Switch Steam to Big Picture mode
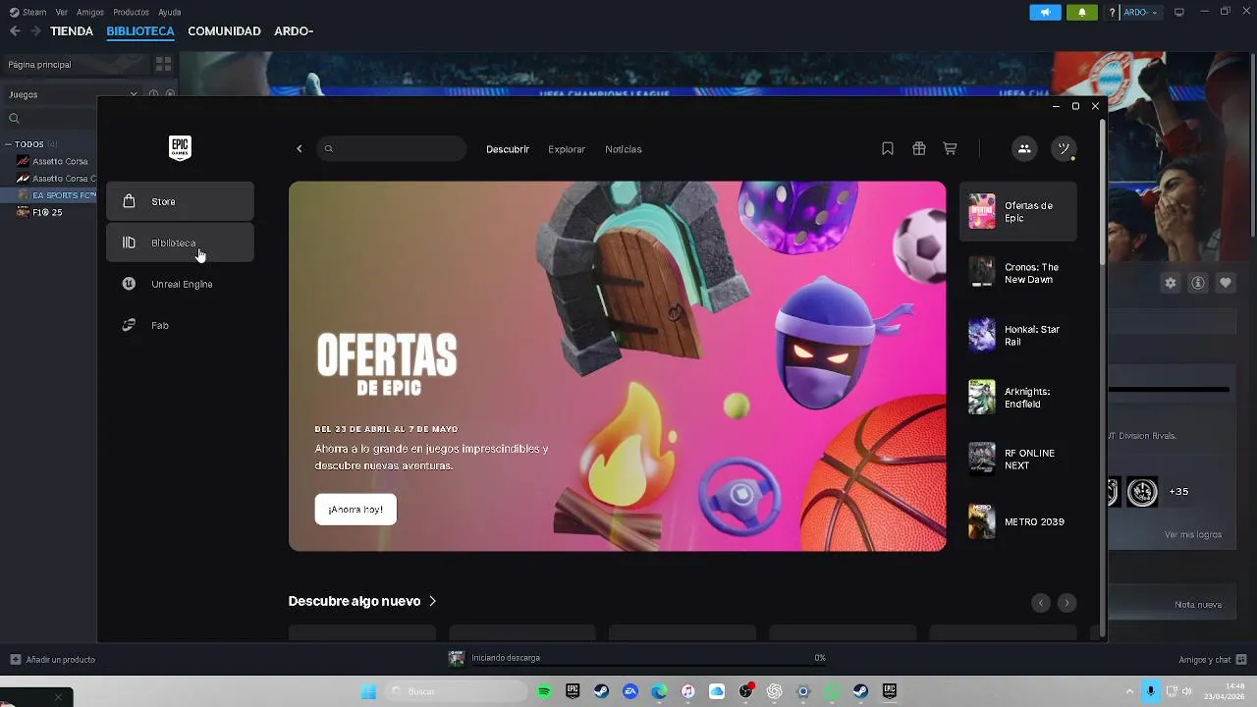Viewport: 1257px width, 707px height. [x=1179, y=12]
